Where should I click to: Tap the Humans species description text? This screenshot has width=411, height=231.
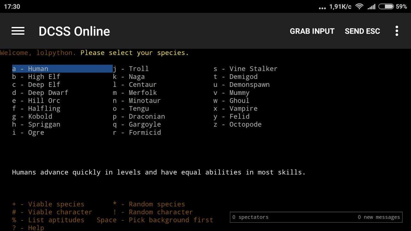tap(159, 172)
